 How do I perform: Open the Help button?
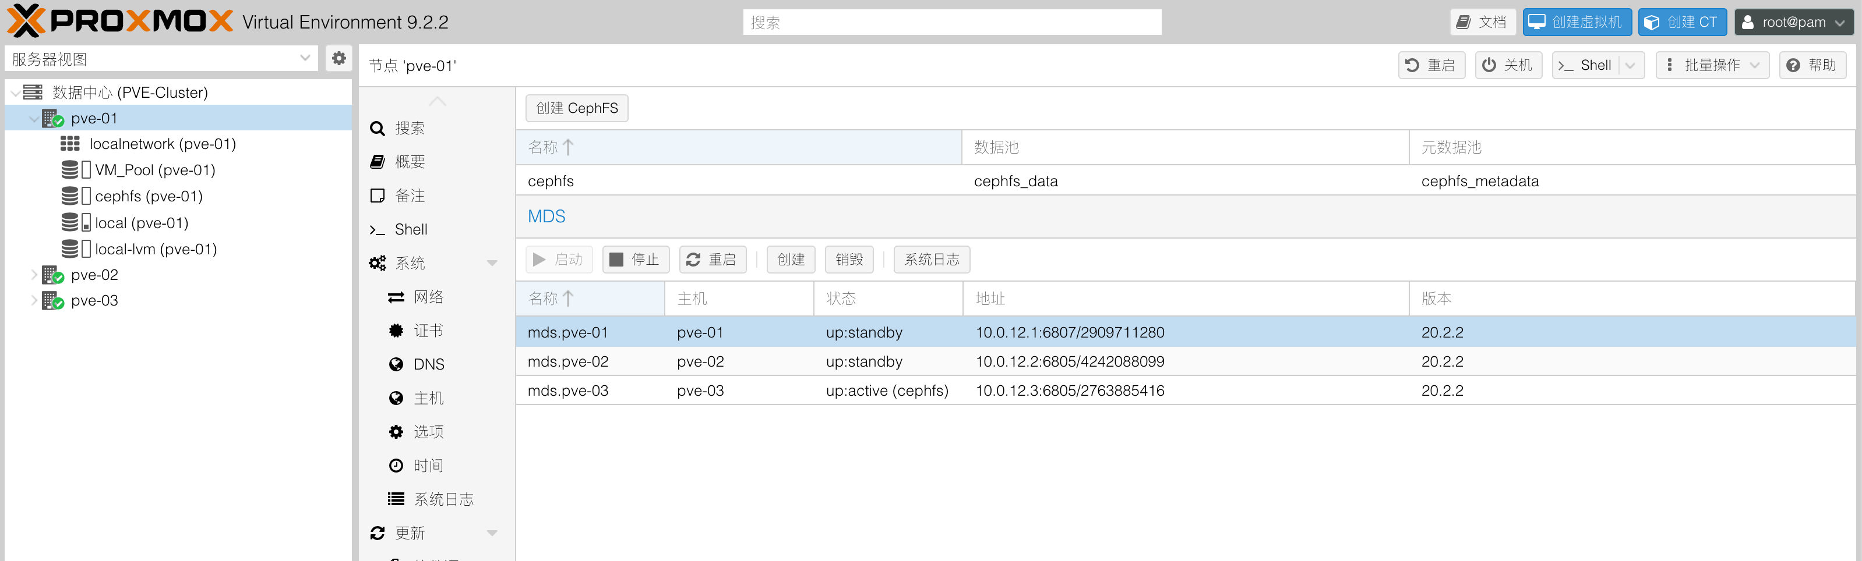1812,65
